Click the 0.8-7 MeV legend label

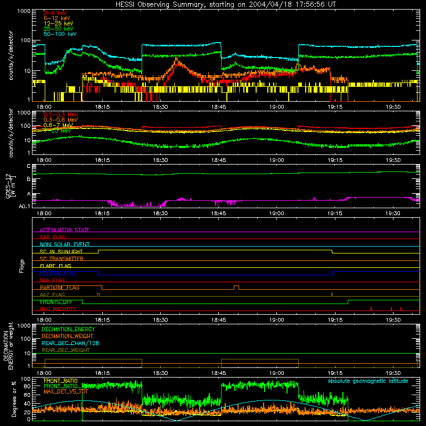click(59, 125)
